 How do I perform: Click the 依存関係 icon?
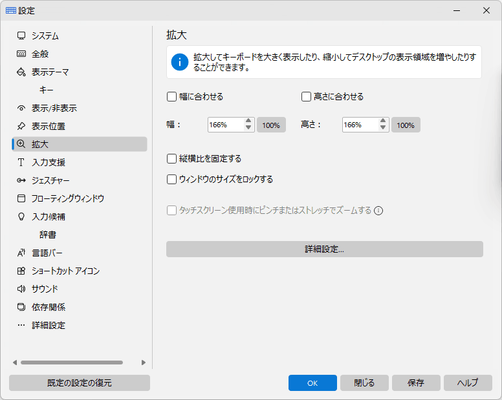click(x=21, y=308)
